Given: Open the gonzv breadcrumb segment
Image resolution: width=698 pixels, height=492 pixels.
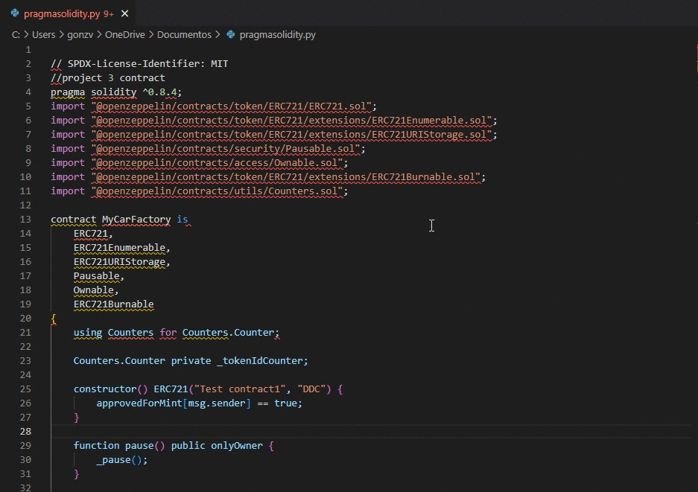Looking at the screenshot, I should (80, 35).
